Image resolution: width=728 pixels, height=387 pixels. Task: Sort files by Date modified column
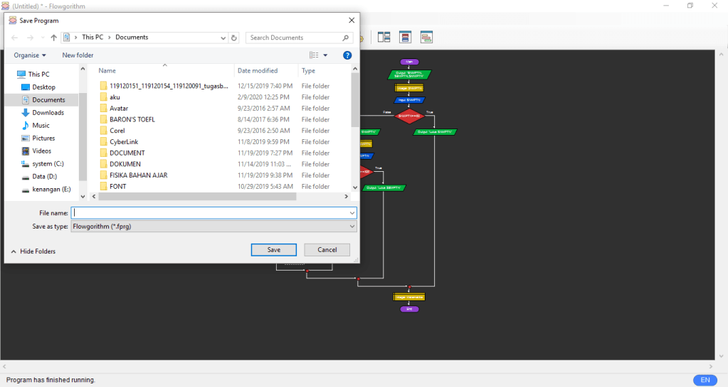point(258,70)
